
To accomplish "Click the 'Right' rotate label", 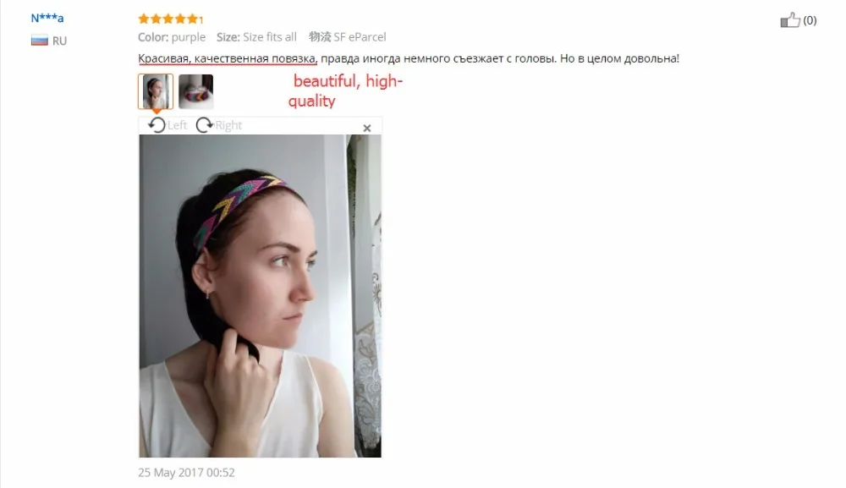I will pyautogui.click(x=228, y=126).
